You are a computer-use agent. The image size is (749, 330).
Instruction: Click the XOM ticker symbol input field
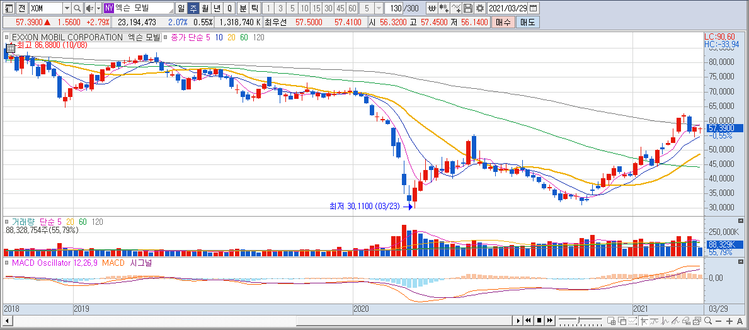[x=46, y=8]
